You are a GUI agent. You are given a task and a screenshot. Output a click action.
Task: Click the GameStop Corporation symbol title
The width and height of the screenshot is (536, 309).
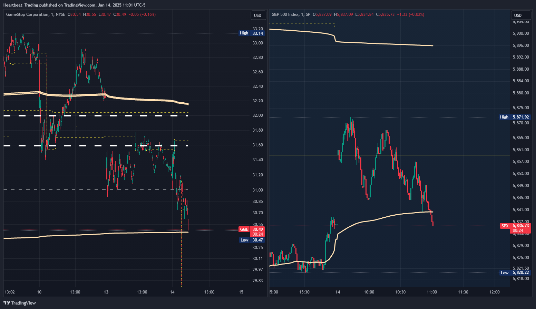[x=28, y=14]
